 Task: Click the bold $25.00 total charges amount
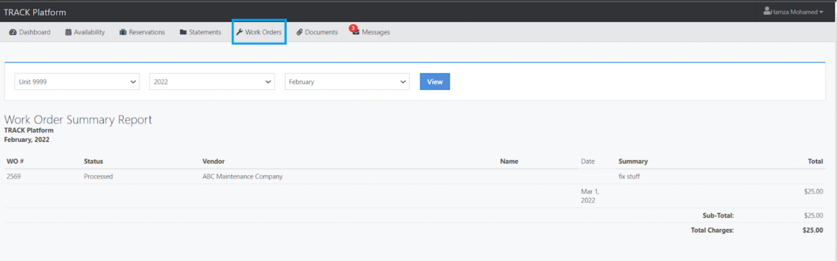[812, 230]
